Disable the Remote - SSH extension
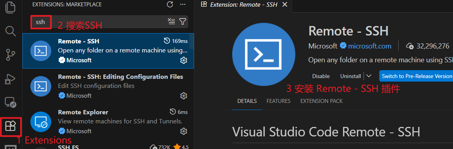The width and height of the screenshot is (453, 149). coord(321,76)
